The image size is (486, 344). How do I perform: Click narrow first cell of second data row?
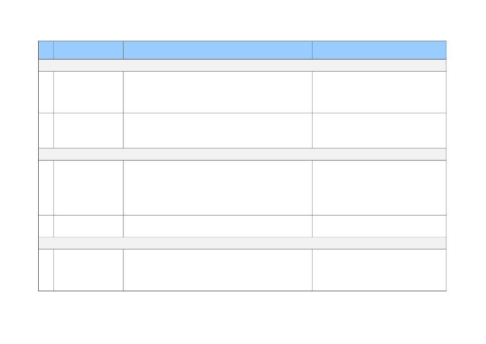click(46, 131)
